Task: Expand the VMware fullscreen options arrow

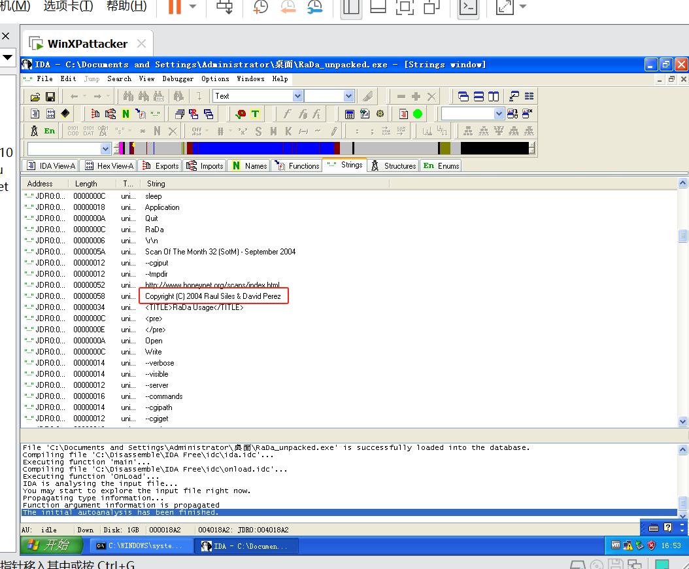Action: pos(523,6)
